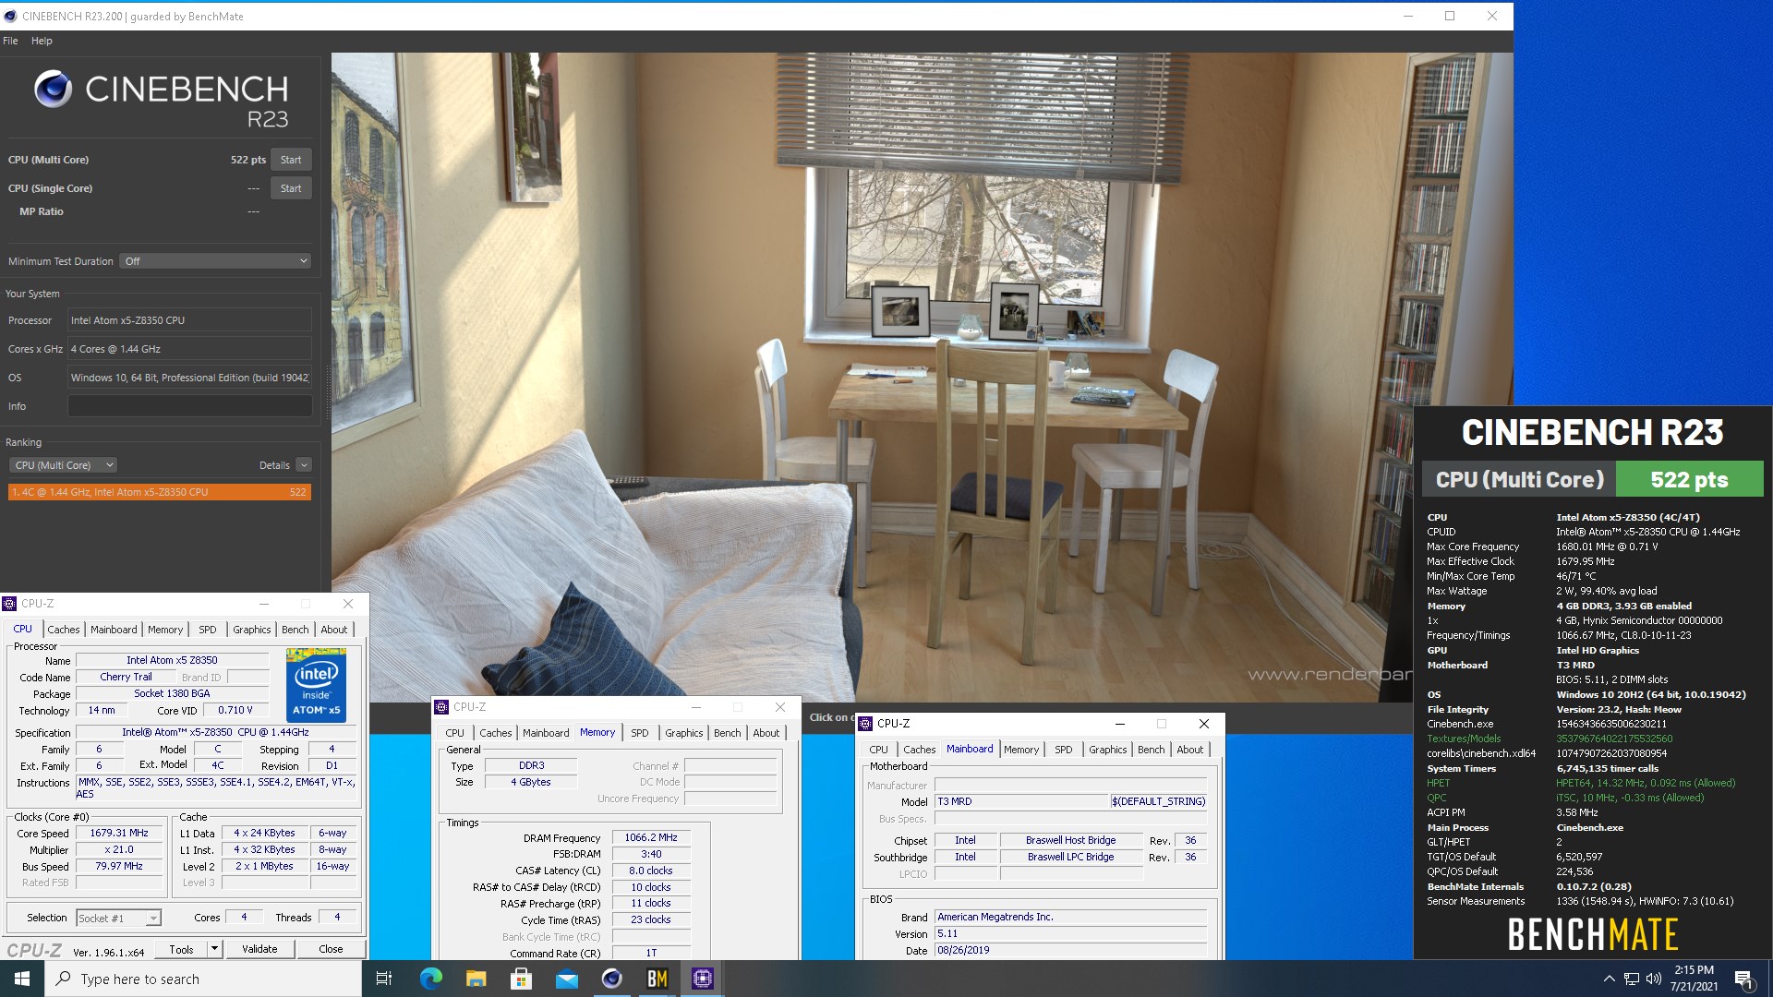Click the CPU-Z icon in Memory window title bar
This screenshot has height=997, width=1773.
click(441, 707)
